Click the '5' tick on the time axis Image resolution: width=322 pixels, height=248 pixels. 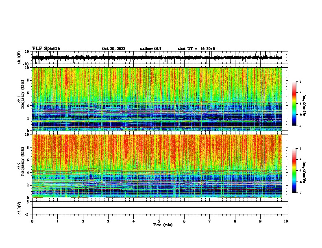[159, 221]
